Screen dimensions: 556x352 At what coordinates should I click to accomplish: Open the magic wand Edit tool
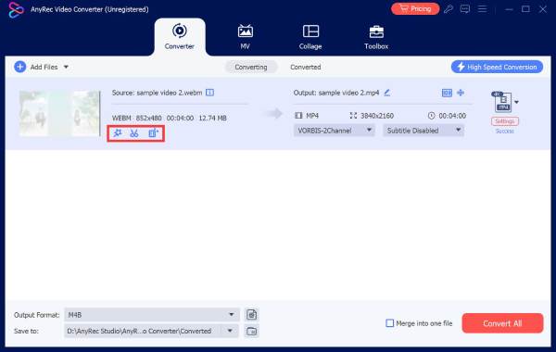[118, 133]
